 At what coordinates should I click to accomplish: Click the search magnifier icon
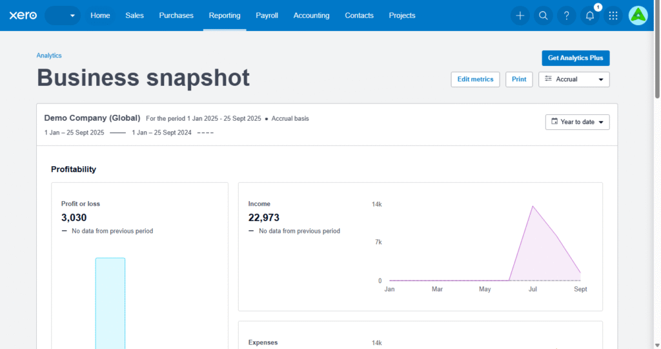point(544,16)
